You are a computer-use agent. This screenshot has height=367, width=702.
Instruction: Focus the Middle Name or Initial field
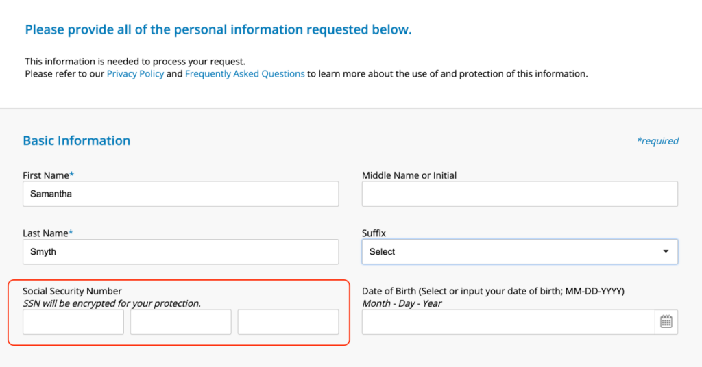[x=520, y=194]
